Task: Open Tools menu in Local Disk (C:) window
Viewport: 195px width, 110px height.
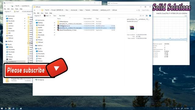Action: click(x=17, y=9)
